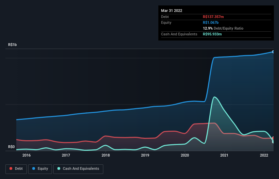
Task: Click the Debt label in the tooltip
Action: 165,17
